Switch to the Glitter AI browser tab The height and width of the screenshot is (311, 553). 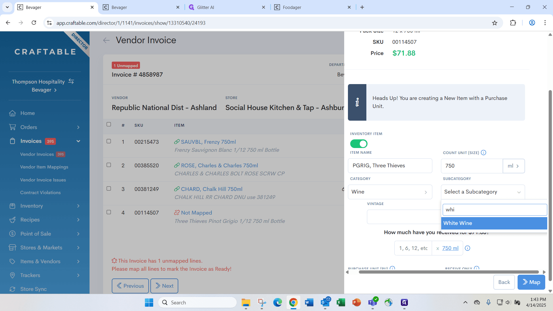[227, 7]
